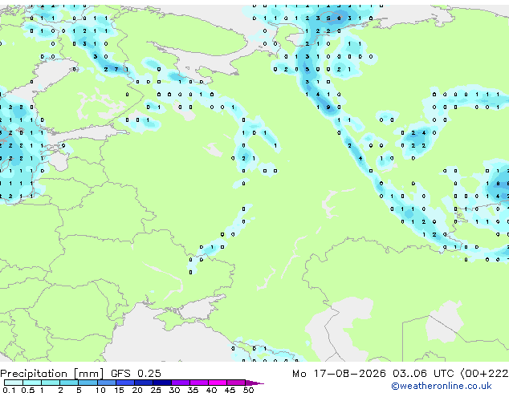Select the 35–40 mm violet legend swatch
The width and height of the screenshot is (509, 393).
pos(199,383)
